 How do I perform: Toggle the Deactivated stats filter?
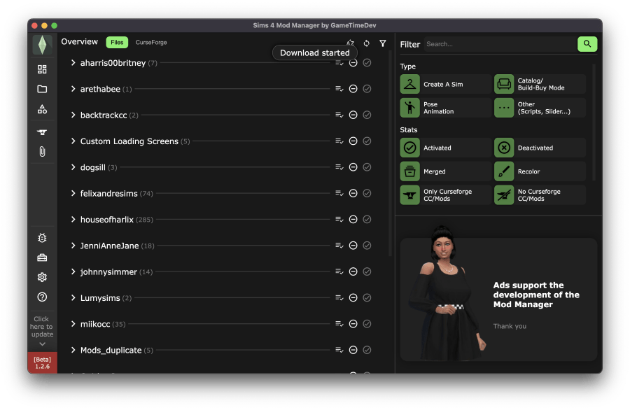pos(540,148)
